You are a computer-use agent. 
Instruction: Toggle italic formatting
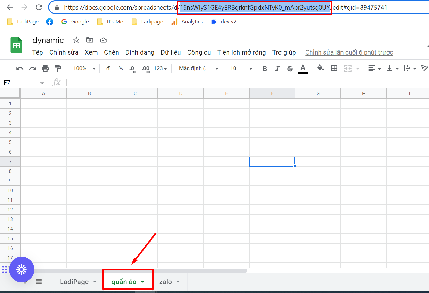(x=277, y=69)
